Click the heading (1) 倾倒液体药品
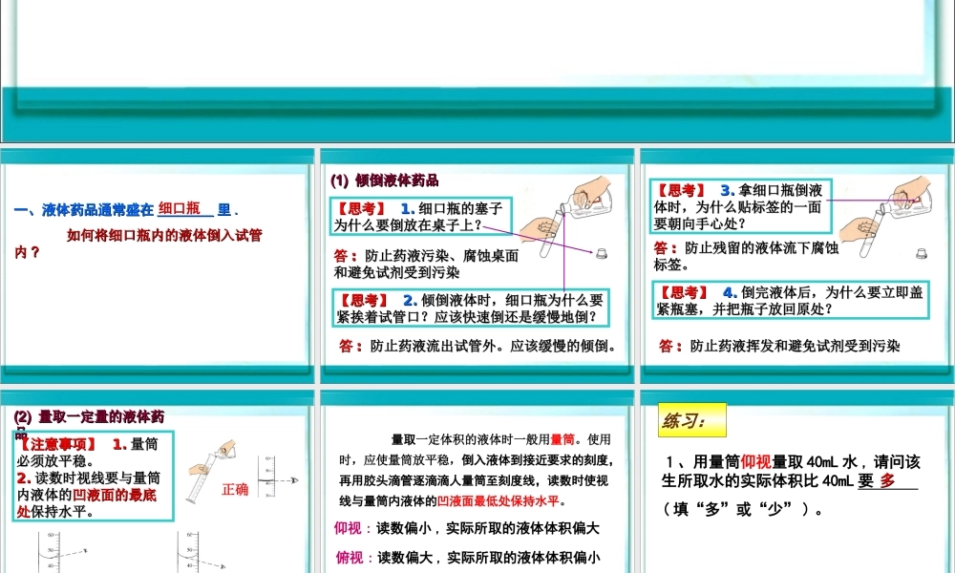The image size is (955, 573). (x=384, y=180)
